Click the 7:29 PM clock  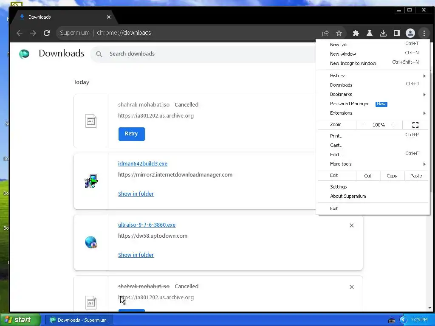tap(419, 320)
